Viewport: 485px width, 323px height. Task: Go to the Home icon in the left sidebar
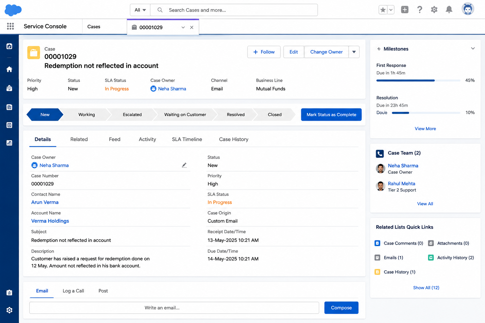click(x=9, y=69)
